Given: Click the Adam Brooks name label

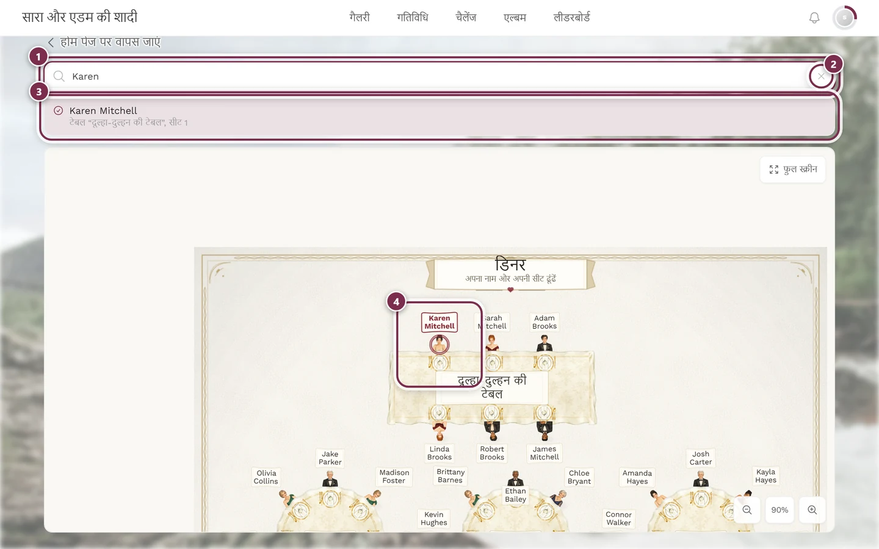Looking at the screenshot, I should click(x=544, y=322).
